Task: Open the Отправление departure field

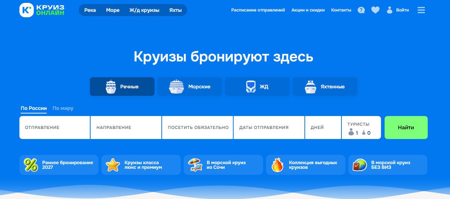Action: tap(55, 128)
